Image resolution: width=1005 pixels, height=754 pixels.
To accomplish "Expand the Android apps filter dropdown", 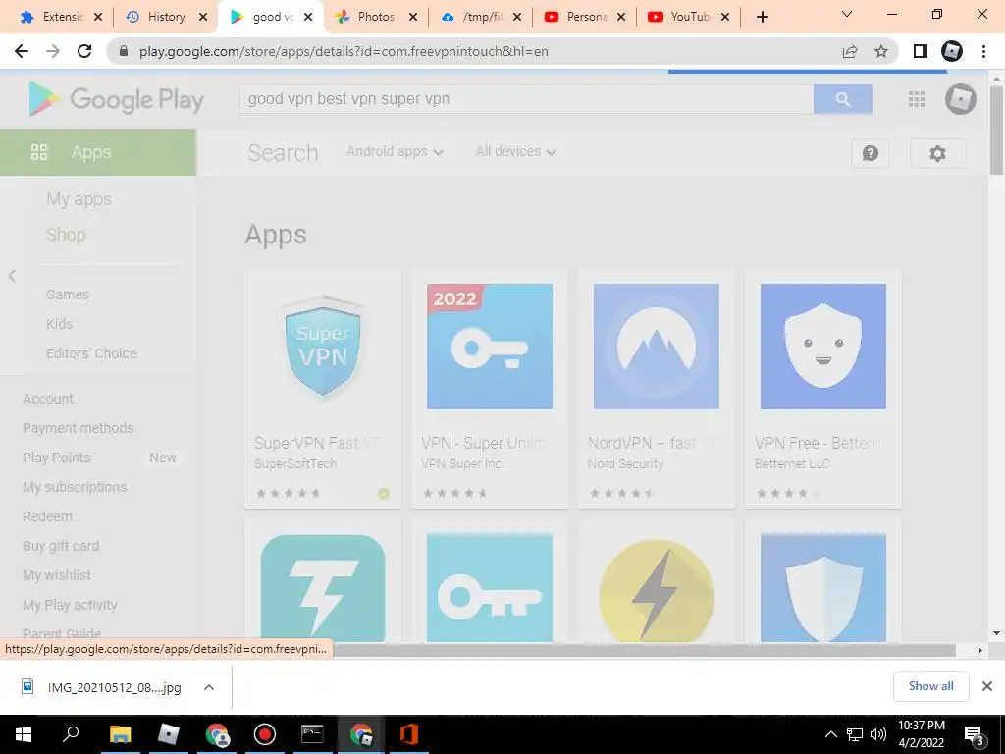I will click(395, 151).
